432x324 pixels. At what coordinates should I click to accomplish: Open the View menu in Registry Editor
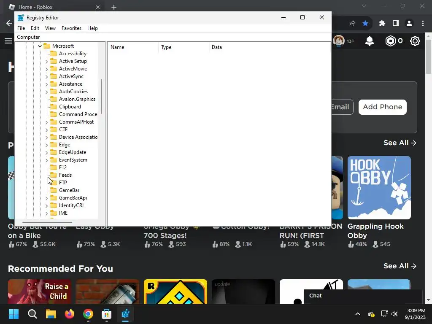pos(51,28)
